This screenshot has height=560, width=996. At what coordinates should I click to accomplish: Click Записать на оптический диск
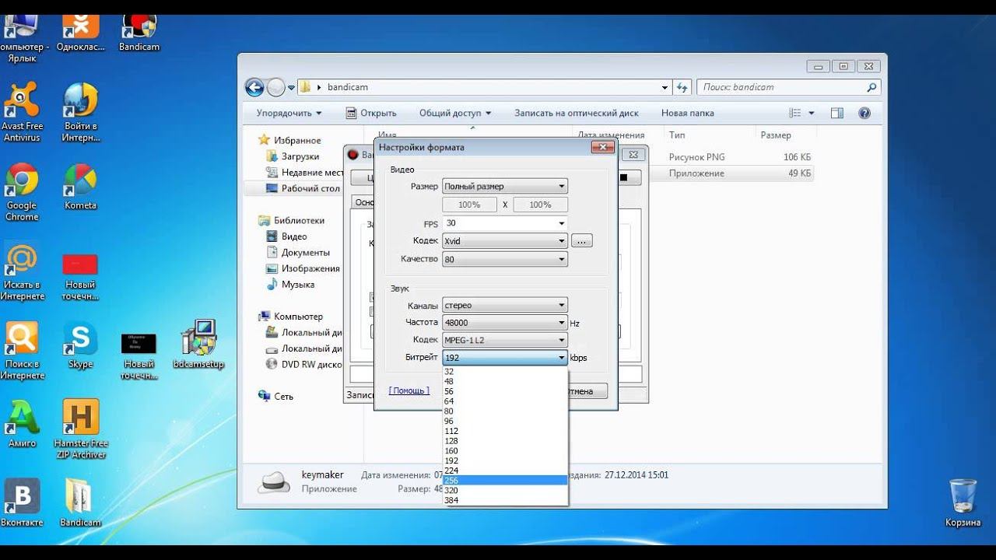577,113
